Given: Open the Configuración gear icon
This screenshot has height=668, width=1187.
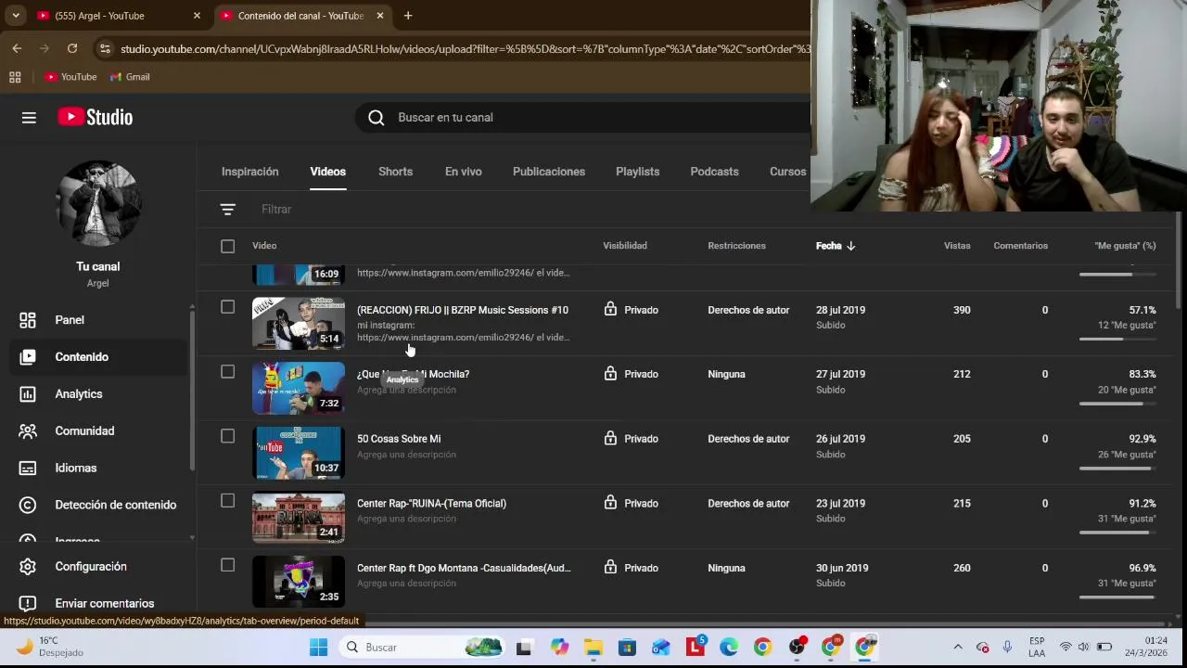Looking at the screenshot, I should click(28, 567).
